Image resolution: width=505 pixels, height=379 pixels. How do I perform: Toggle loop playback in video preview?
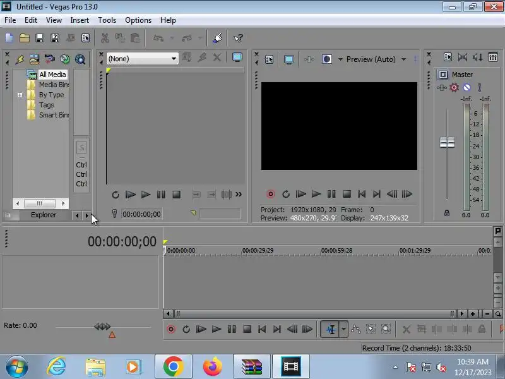click(286, 194)
